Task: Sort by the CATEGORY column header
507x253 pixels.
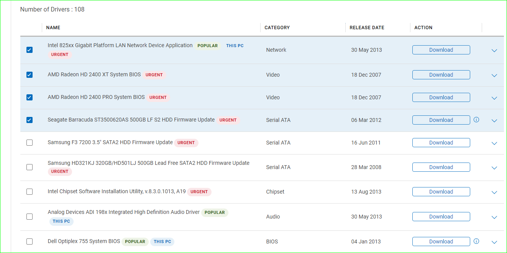Action: [x=277, y=28]
